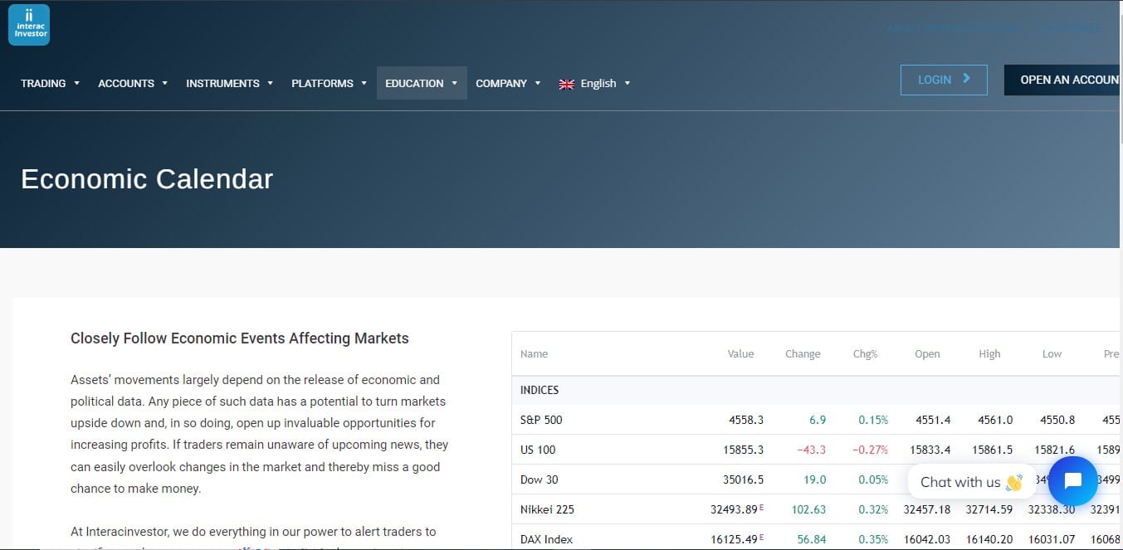Expand the ACCOUNTS menu arrow
Screen dimensions: 1123x550
point(165,83)
